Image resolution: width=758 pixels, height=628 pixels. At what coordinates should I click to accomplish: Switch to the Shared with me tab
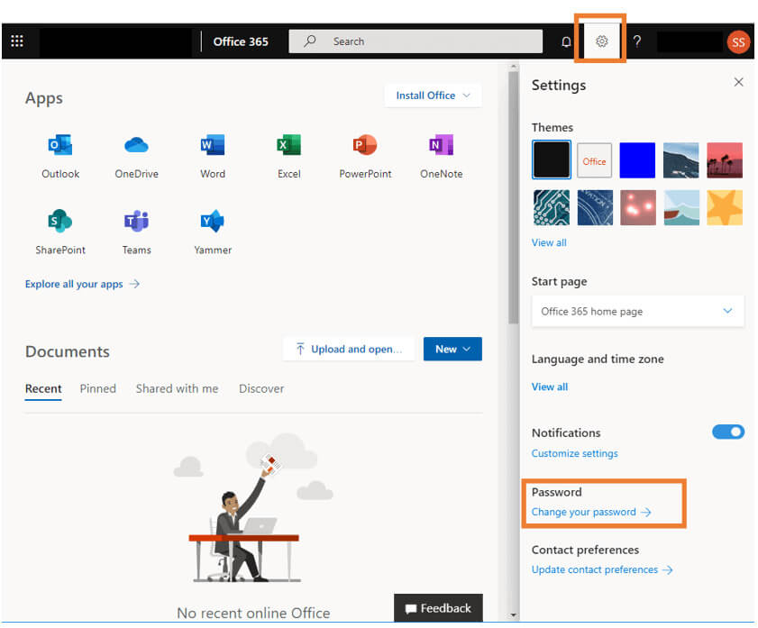tap(177, 389)
